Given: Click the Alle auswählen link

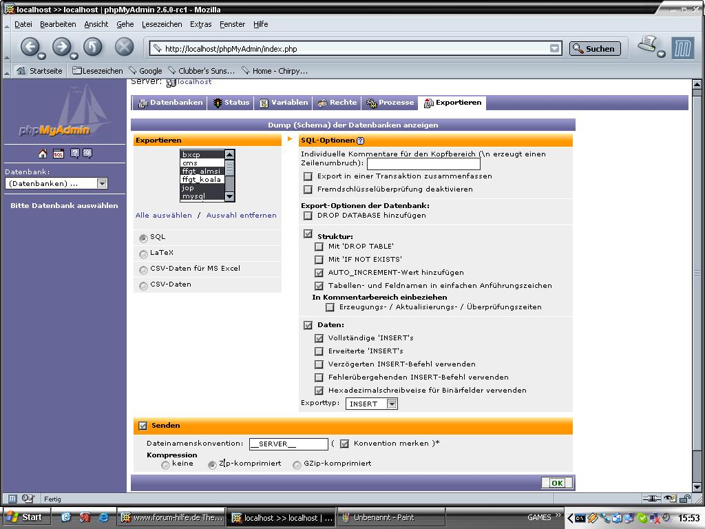Looking at the screenshot, I should (x=163, y=215).
